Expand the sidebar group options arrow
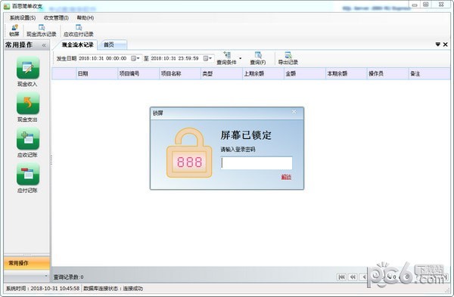 (46, 276)
